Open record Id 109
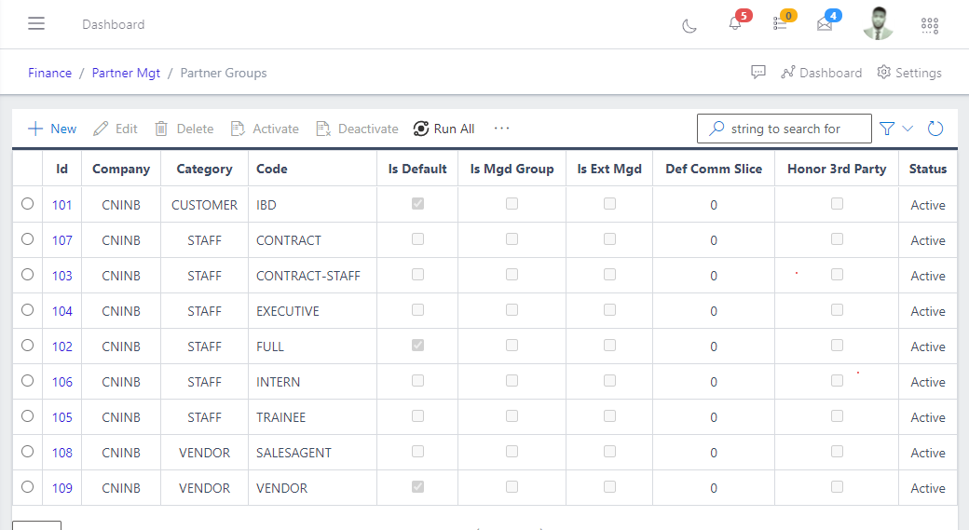Viewport: 969px width, 530px height. tap(61, 488)
